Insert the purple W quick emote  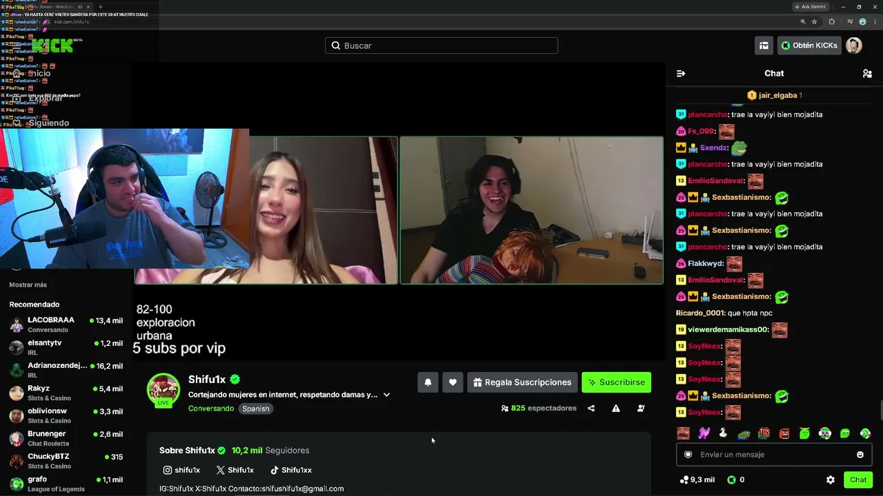(704, 433)
